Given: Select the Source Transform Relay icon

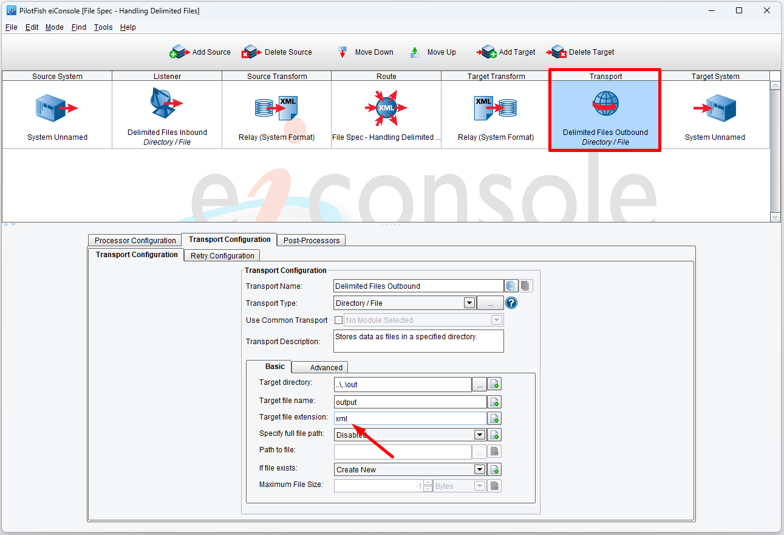Looking at the screenshot, I should point(276,108).
